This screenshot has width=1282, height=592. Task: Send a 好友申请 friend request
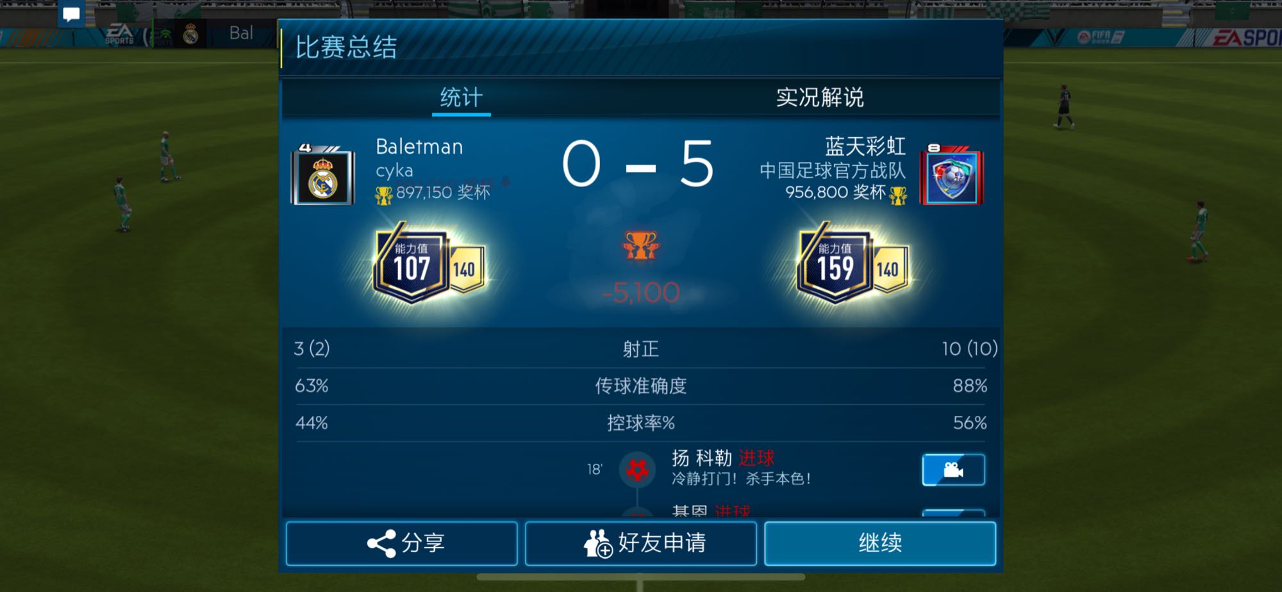(x=640, y=543)
